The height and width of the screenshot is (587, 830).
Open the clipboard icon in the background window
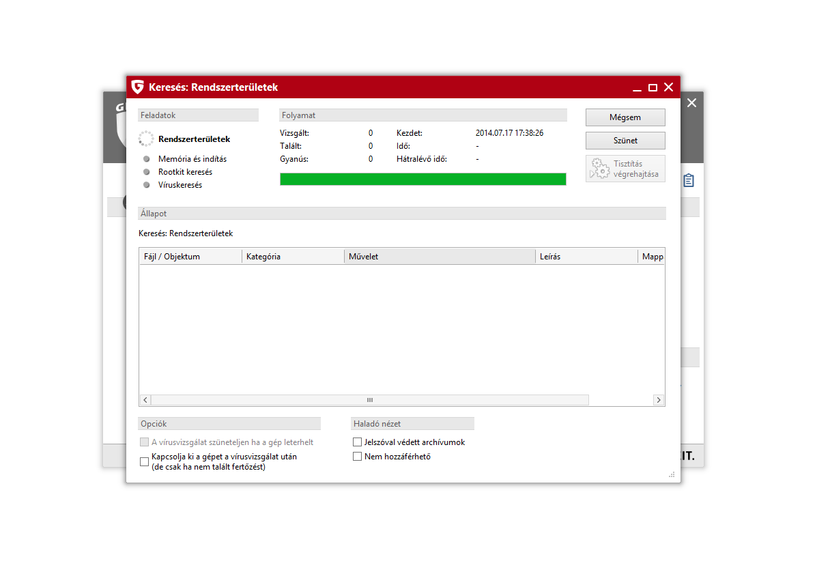coord(689,181)
